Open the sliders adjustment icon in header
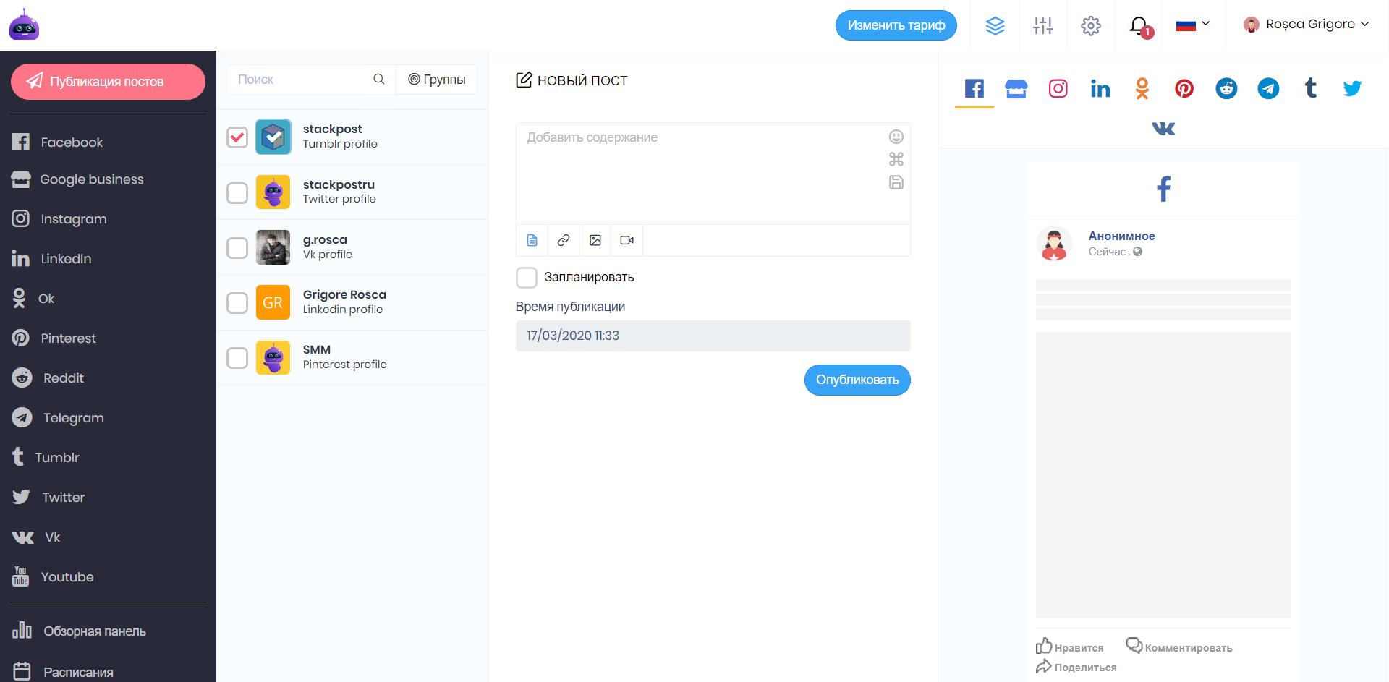The image size is (1389, 682). [x=1043, y=26]
